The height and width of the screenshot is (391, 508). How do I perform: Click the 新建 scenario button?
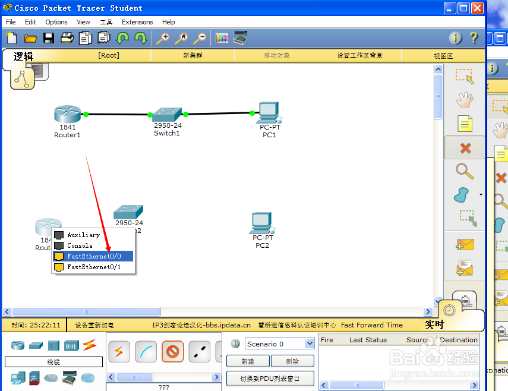(x=248, y=361)
